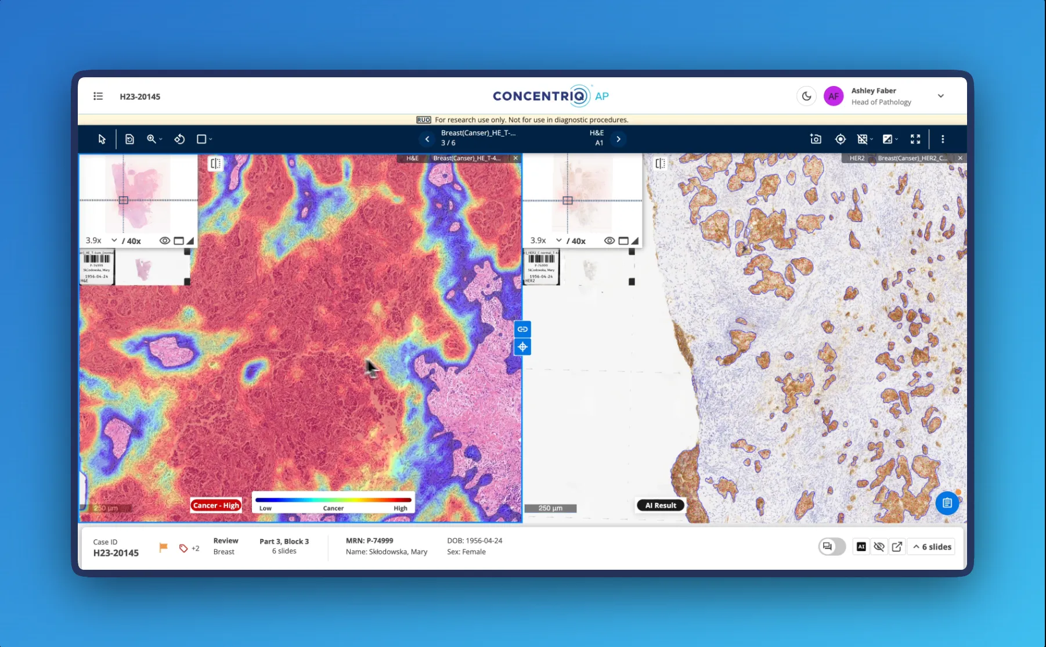Select the rectangle annotation tool
This screenshot has height=647, width=1046.
pyautogui.click(x=201, y=139)
